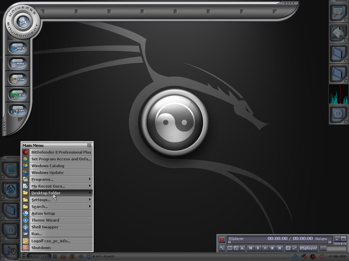Toggle the checkmark button in BSplayer
This screenshot has width=349, height=261.
tap(294, 248)
